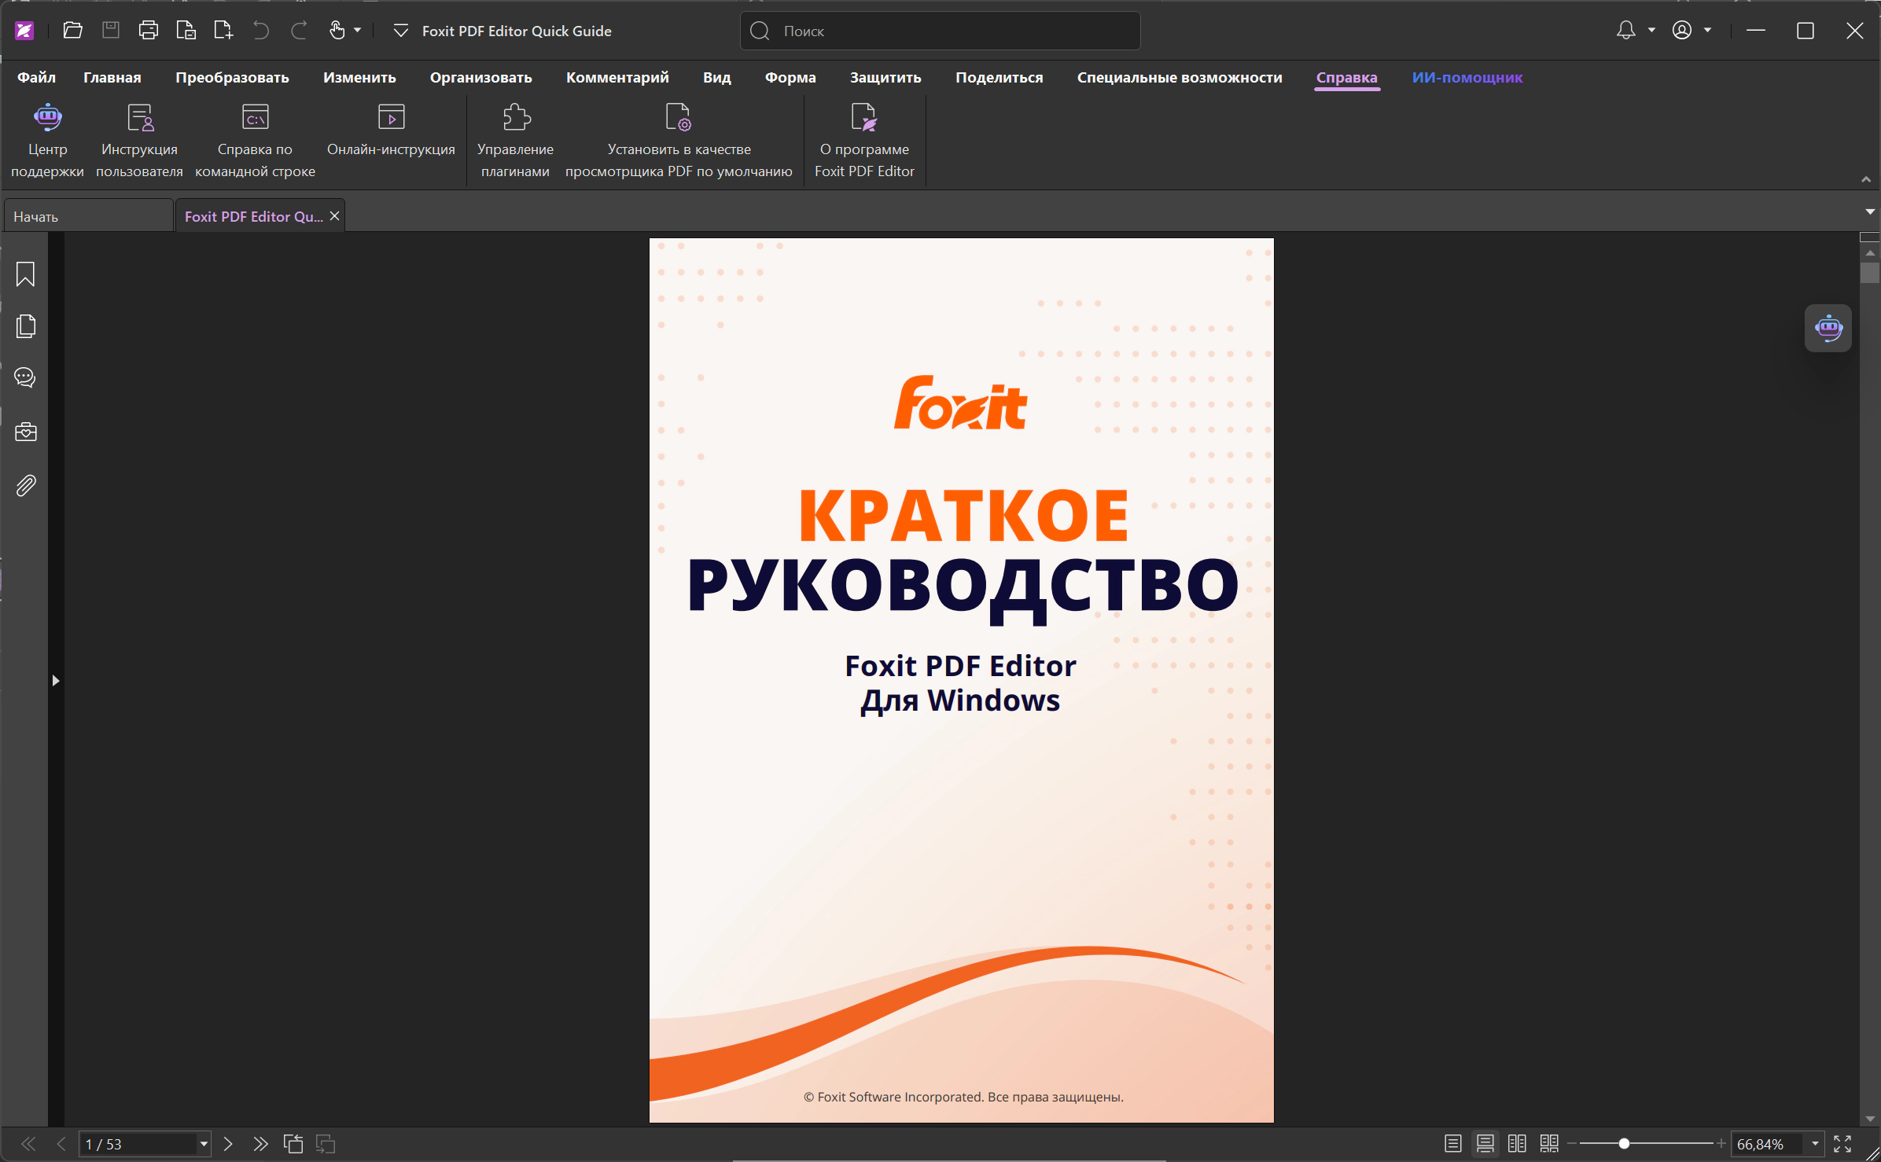Open Command Line Help (Справка по командной строке)
Image resolution: width=1881 pixels, height=1162 pixels.
click(255, 141)
